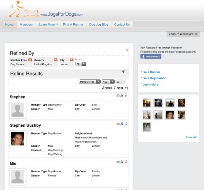Open the Learn More menu
The height and width of the screenshot is (190, 204).
tap(48, 25)
